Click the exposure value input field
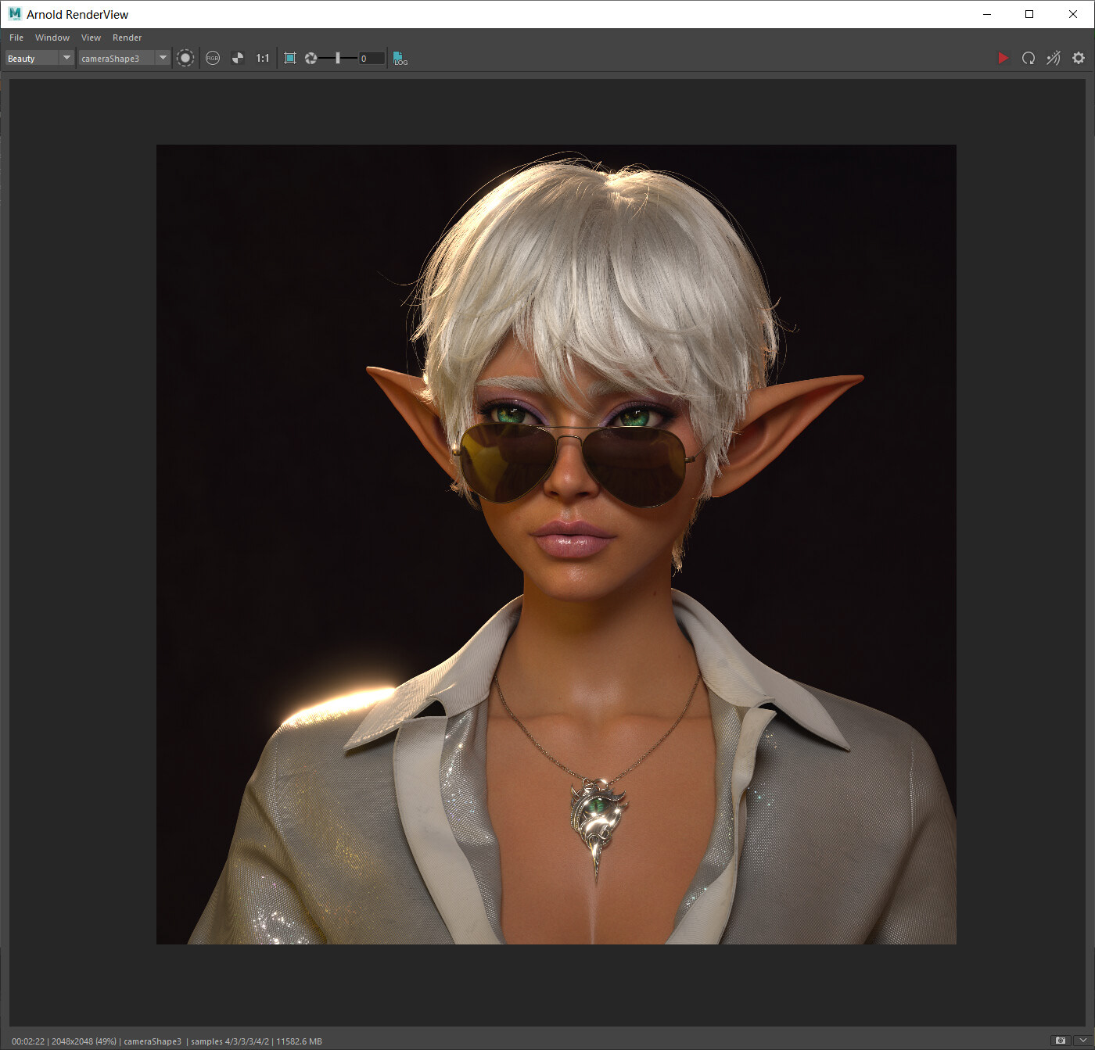Screen dimensions: 1095x1050 (x=372, y=59)
